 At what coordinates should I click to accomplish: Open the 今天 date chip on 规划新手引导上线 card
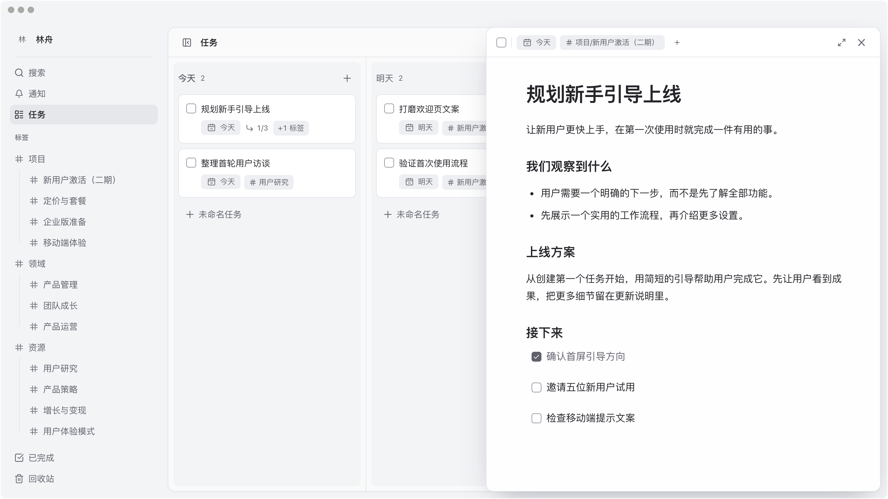click(221, 128)
